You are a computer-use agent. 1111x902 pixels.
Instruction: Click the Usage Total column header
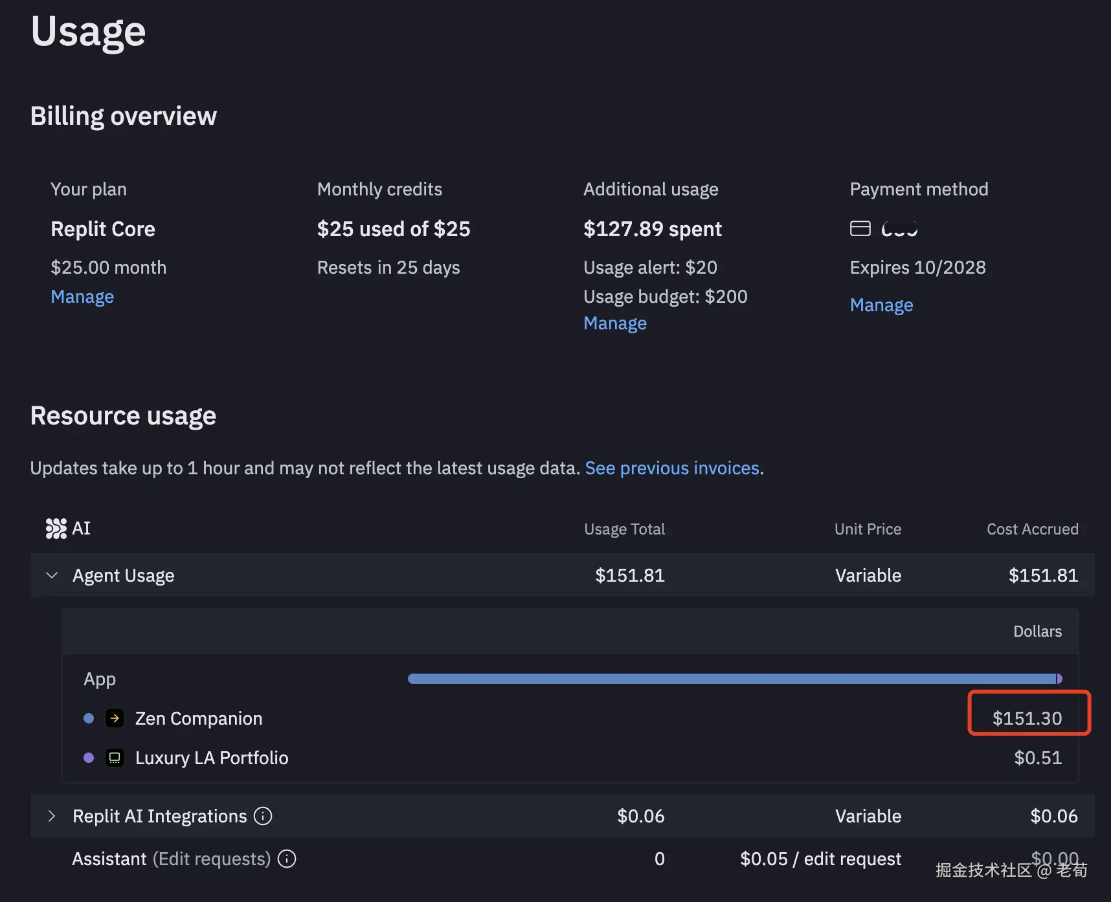point(624,529)
